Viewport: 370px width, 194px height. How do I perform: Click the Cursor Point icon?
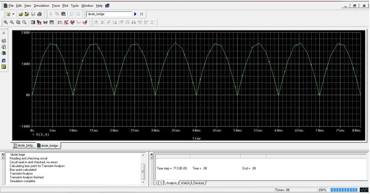127,22
